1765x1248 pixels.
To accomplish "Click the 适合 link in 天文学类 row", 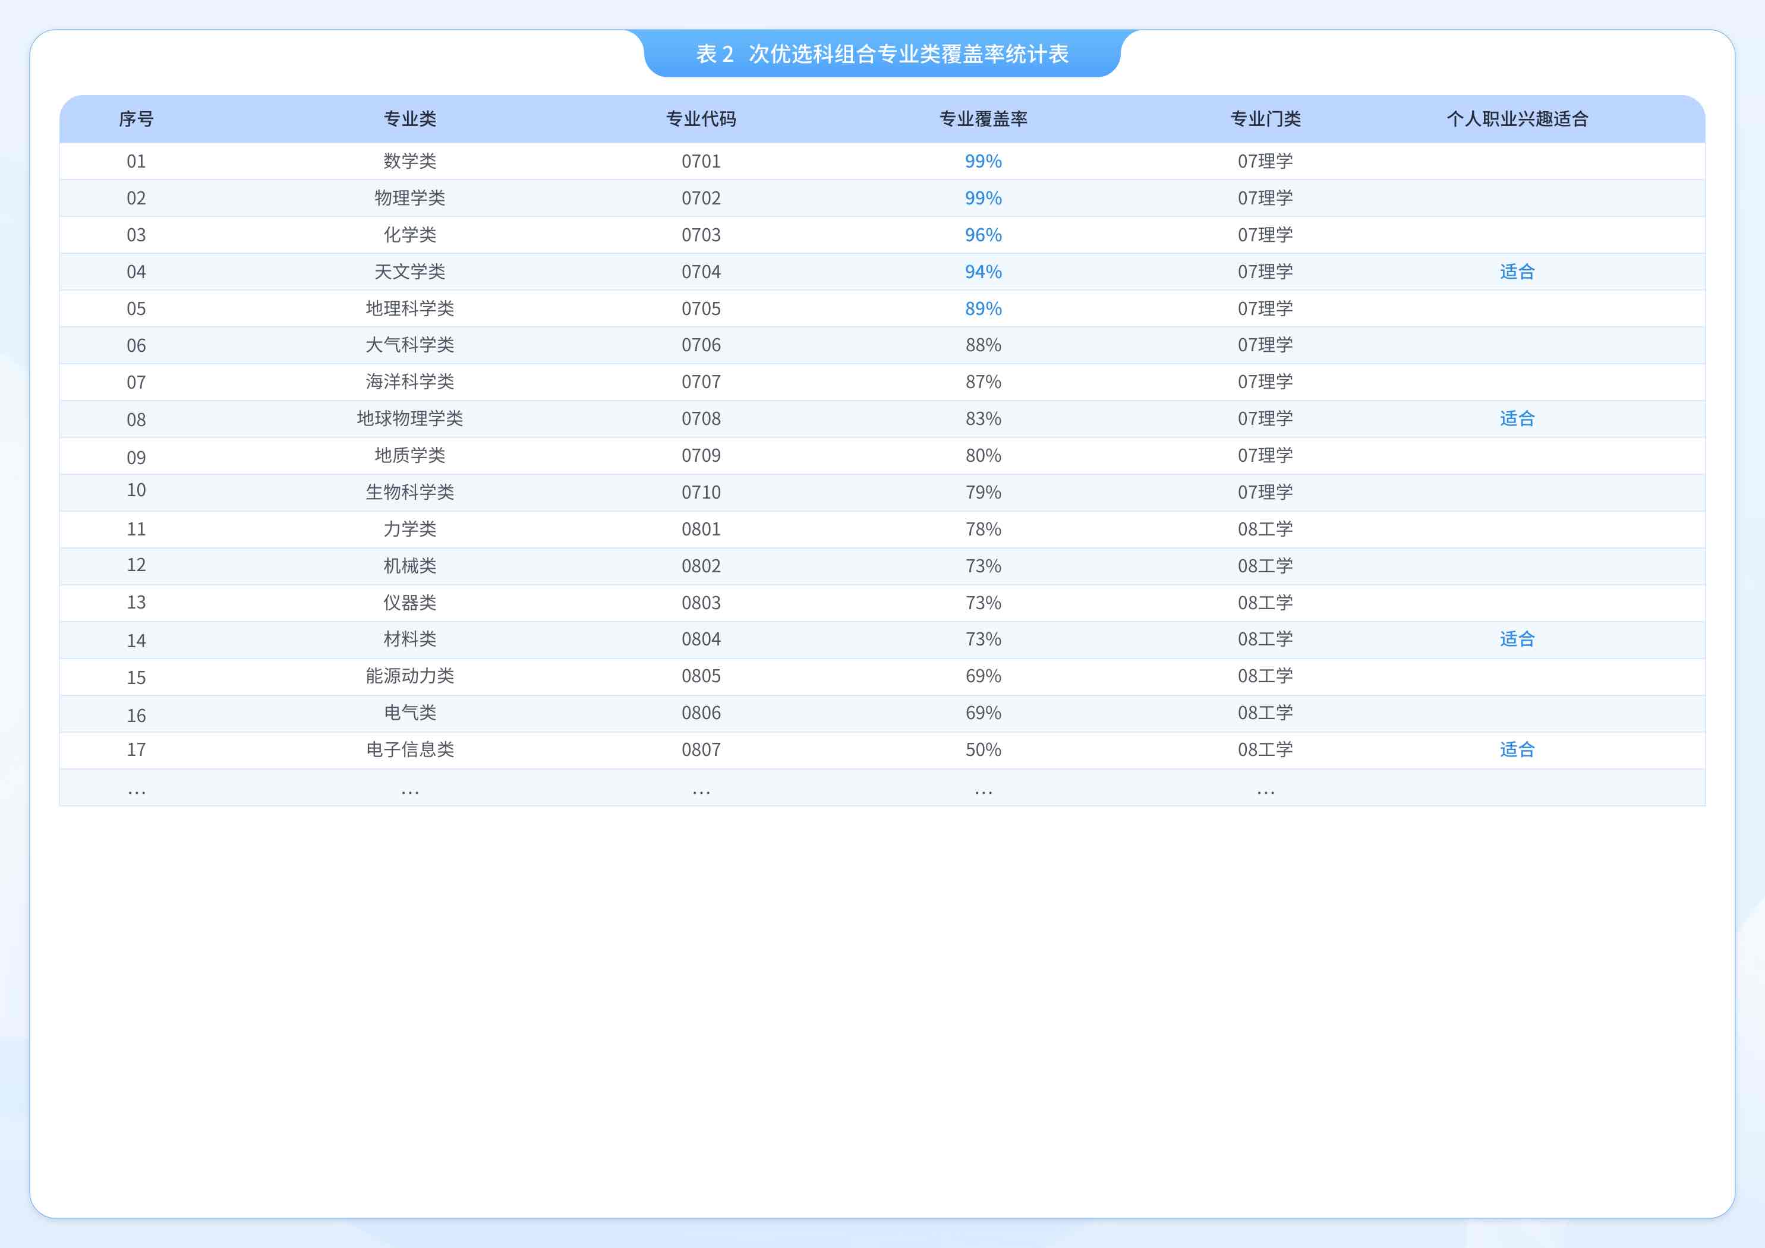I will tap(1516, 272).
